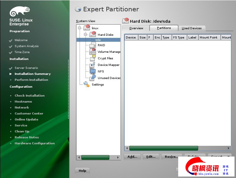Click the RAID icon in System View

coord(93,45)
